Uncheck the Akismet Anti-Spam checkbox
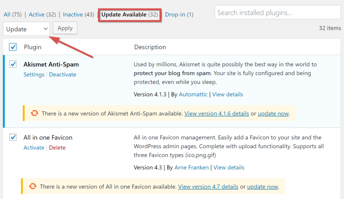Screen dimensions: 344x199 pyautogui.click(x=13, y=64)
